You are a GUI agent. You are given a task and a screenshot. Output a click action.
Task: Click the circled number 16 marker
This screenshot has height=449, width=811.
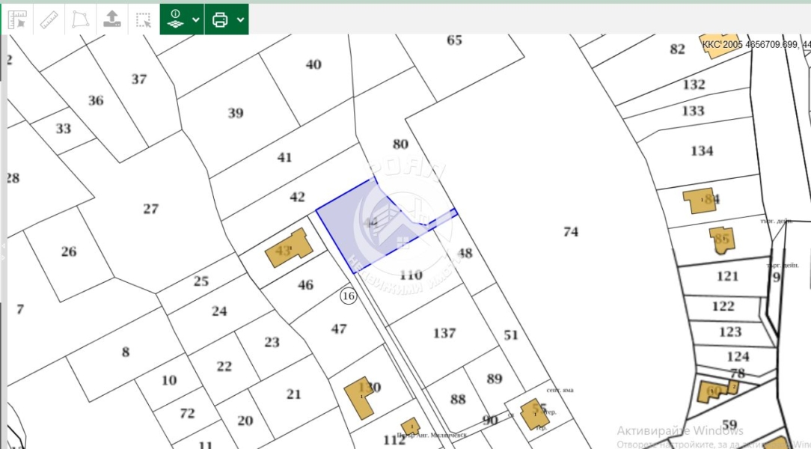(x=349, y=296)
